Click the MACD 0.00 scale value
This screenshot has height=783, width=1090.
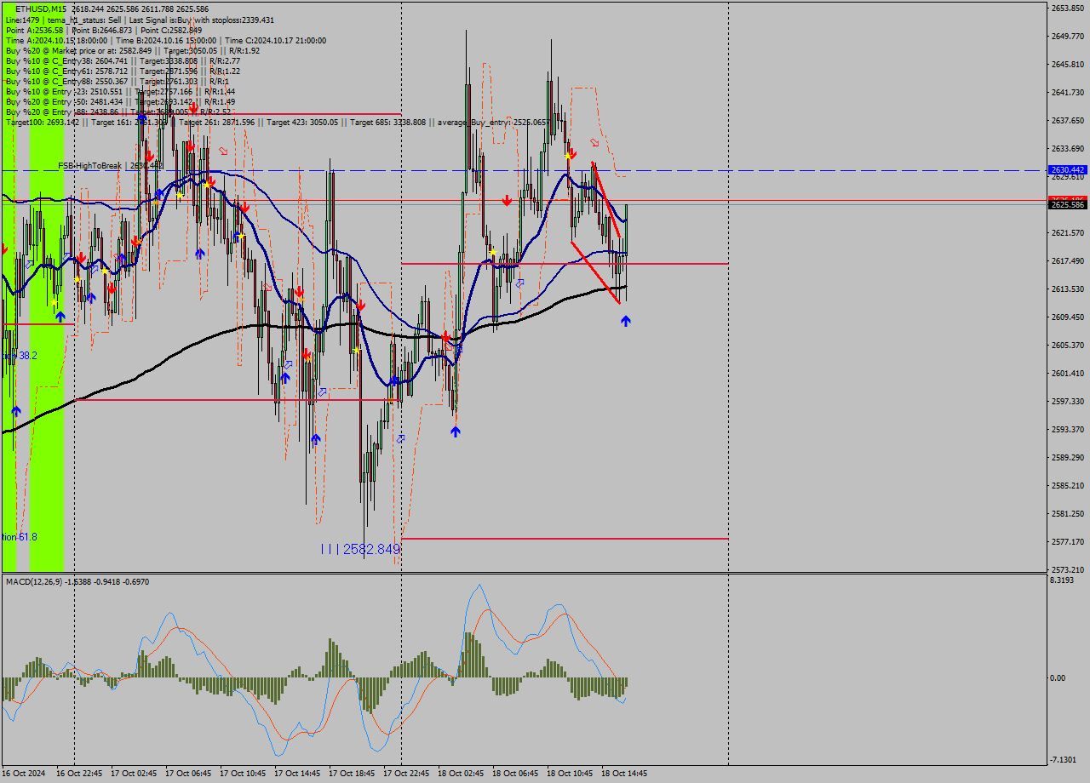click(1058, 678)
